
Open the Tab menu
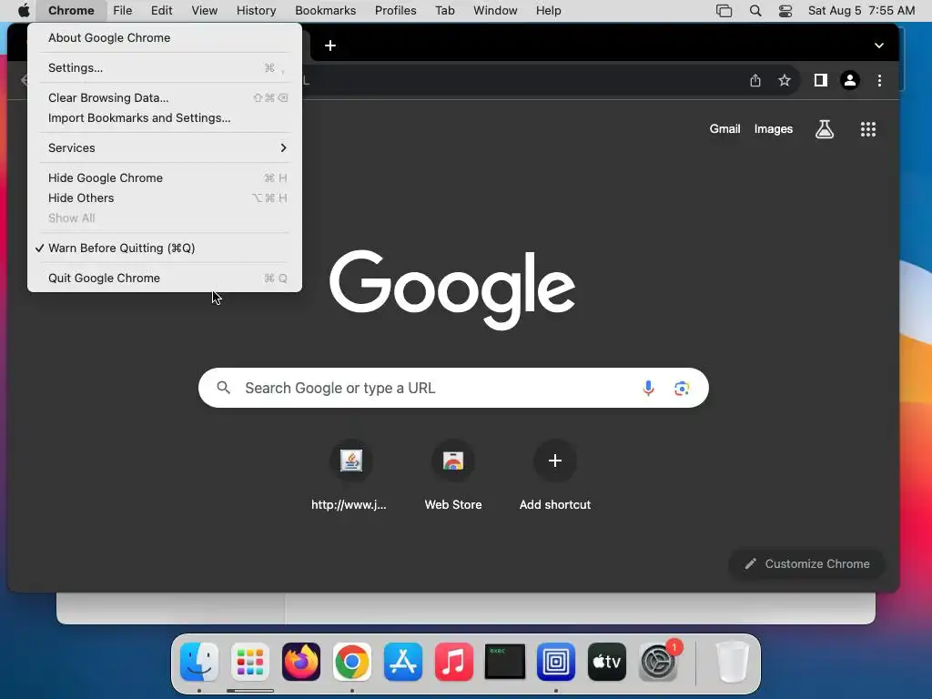[444, 11]
